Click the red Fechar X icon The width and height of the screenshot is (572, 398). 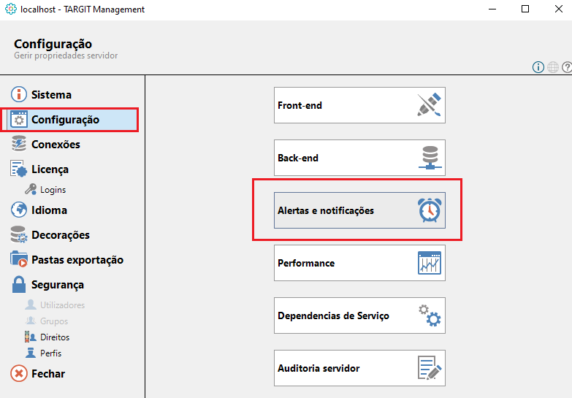point(18,374)
